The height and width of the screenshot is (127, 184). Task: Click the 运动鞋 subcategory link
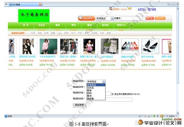94,33
